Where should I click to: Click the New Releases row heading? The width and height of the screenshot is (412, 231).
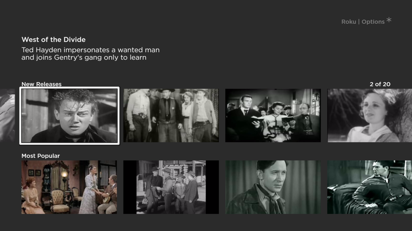point(42,84)
